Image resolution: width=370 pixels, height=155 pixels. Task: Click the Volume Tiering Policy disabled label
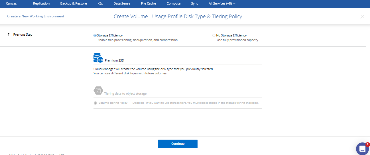(x=113, y=103)
